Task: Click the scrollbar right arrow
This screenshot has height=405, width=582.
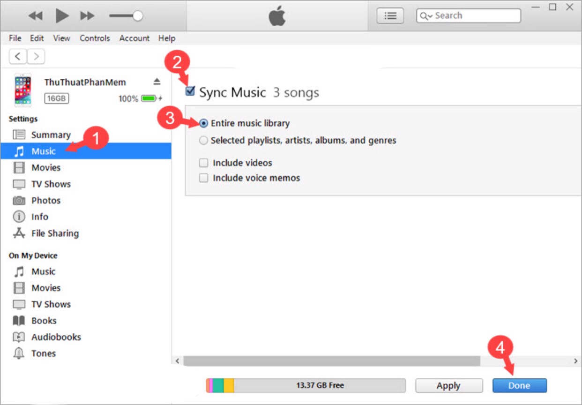Action: point(576,361)
